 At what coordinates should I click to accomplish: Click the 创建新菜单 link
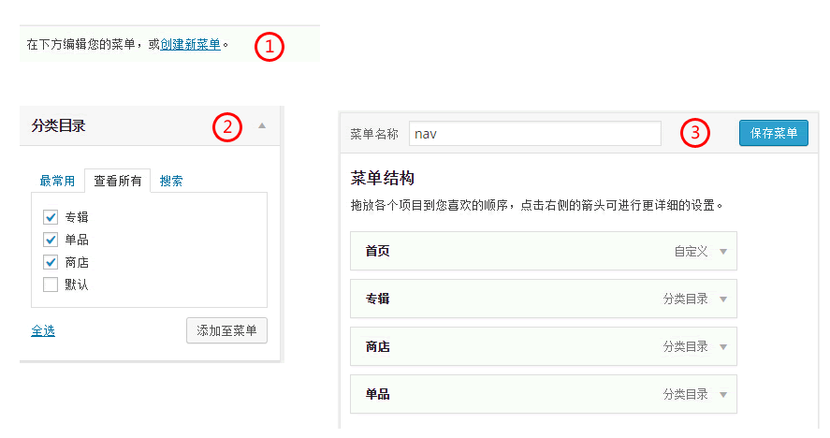191,44
